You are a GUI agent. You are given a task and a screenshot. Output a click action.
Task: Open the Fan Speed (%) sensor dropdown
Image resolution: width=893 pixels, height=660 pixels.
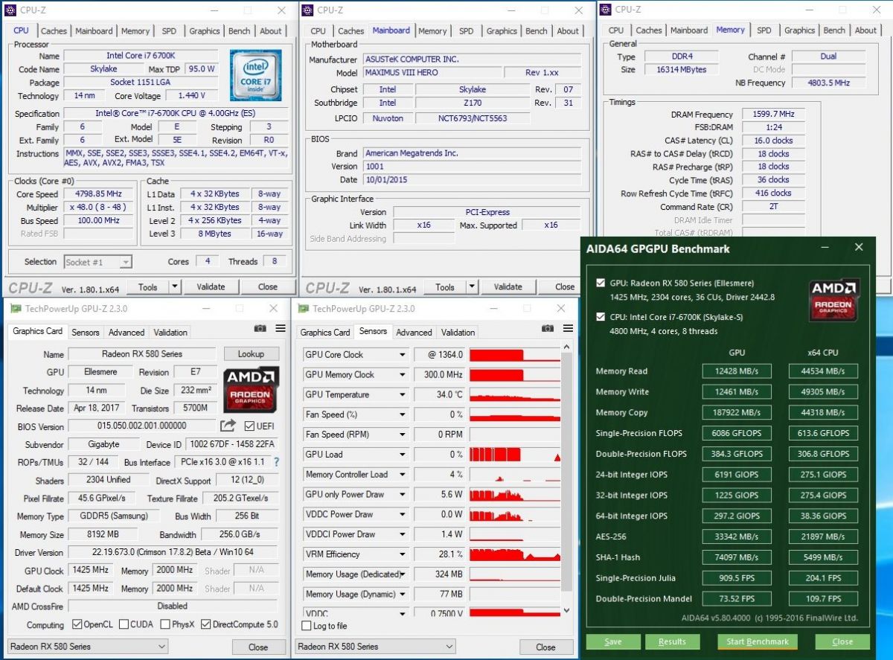(403, 414)
